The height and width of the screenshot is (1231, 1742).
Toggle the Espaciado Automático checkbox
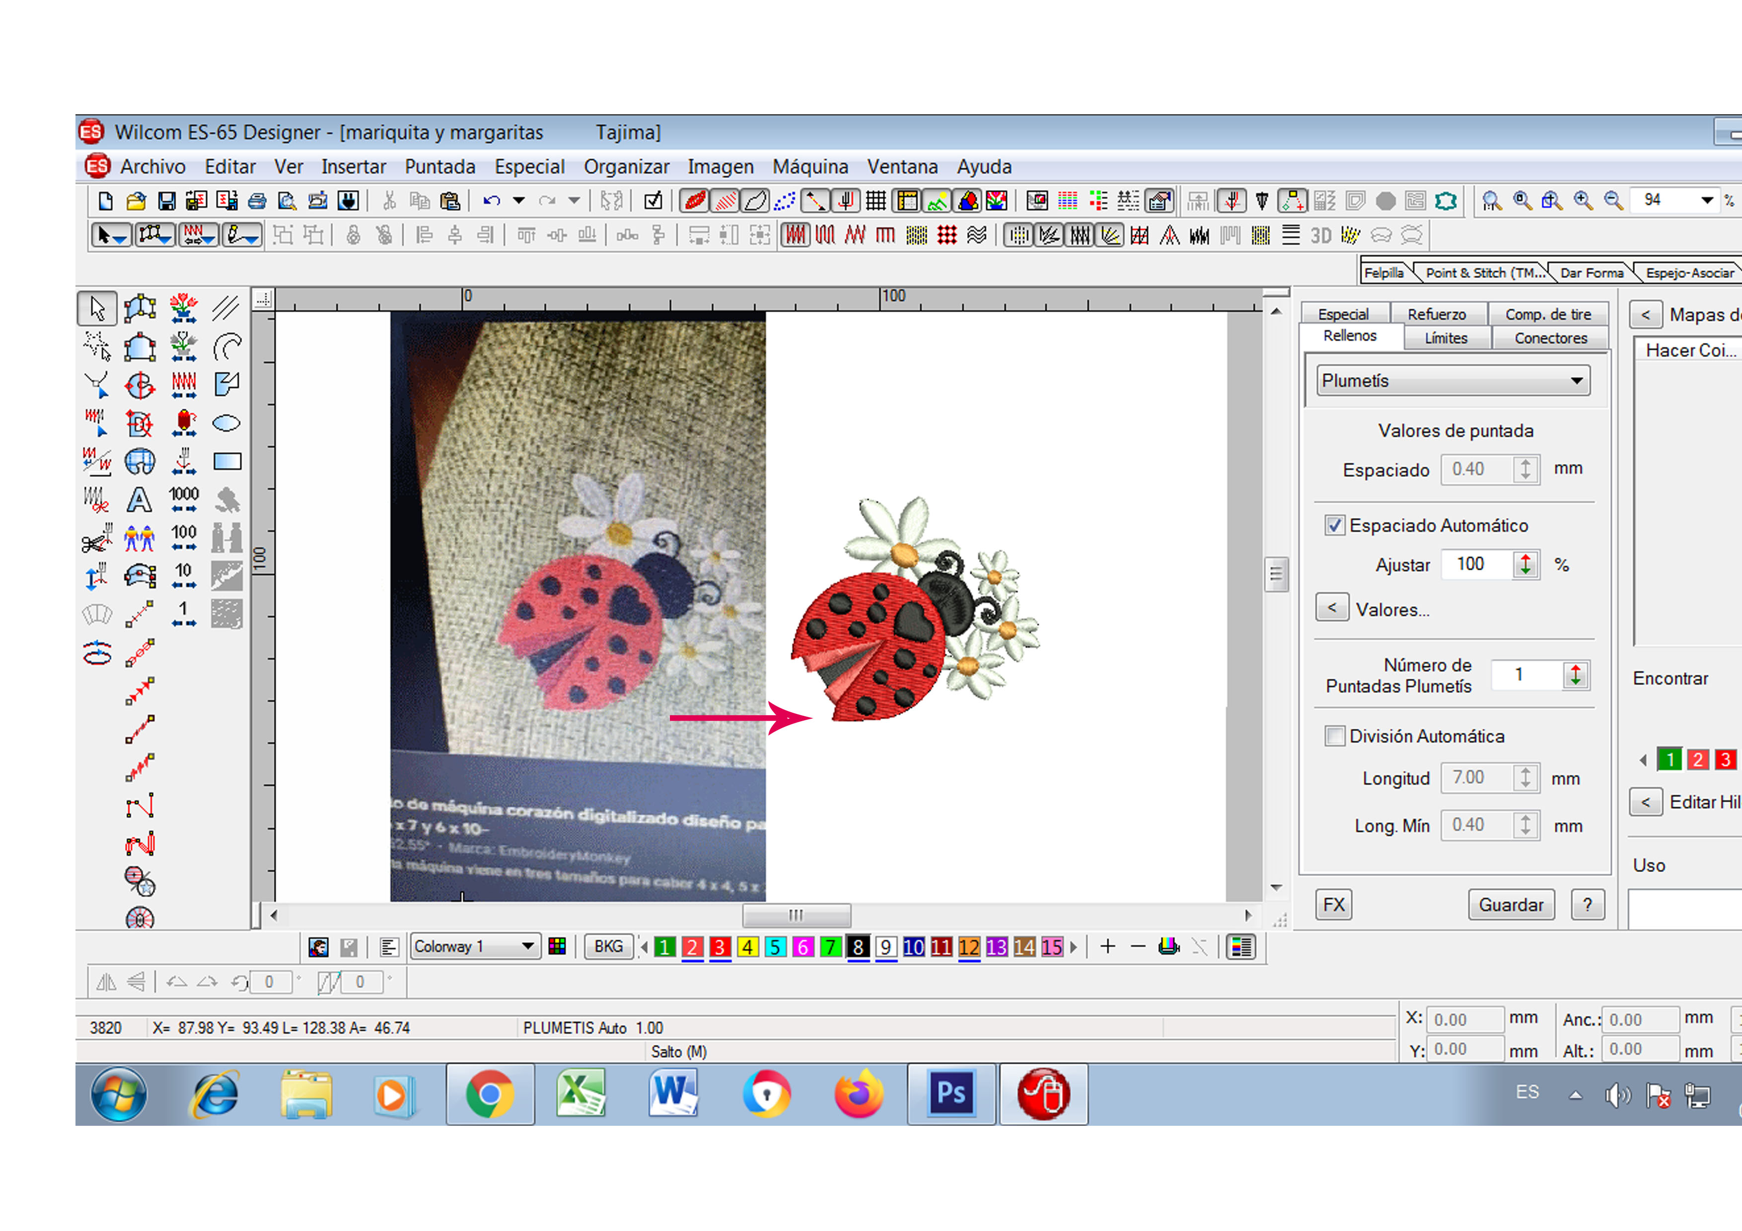pyautogui.click(x=1335, y=526)
